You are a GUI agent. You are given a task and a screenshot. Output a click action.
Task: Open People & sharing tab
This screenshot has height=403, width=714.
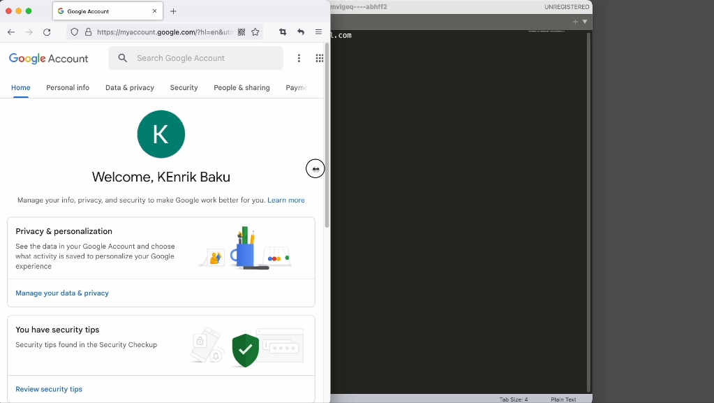pyautogui.click(x=241, y=87)
